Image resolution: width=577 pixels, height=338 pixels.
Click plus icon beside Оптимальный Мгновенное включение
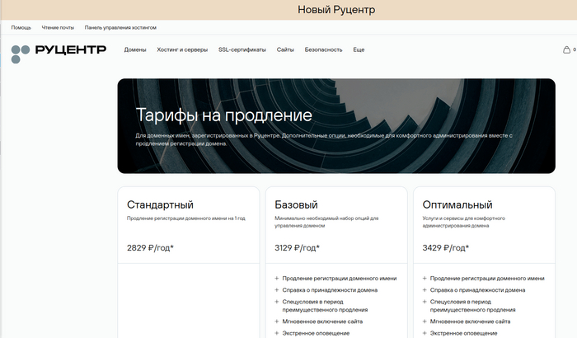tap(425, 322)
